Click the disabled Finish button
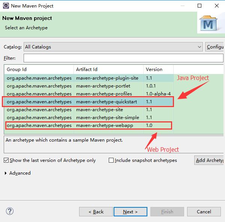 167,211
